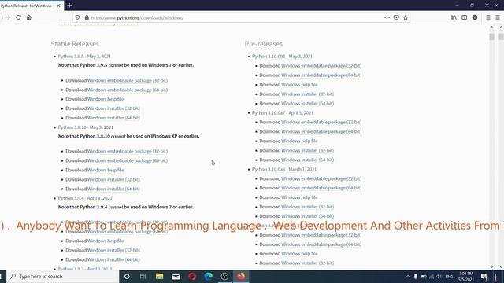Screen dimensions: 504x283
Task: Download 3.9.4 Windows installer (32-bit)
Action: pos(113,250)
